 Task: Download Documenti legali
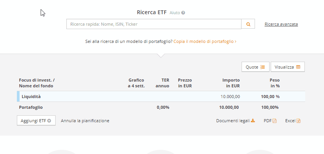click(235, 121)
